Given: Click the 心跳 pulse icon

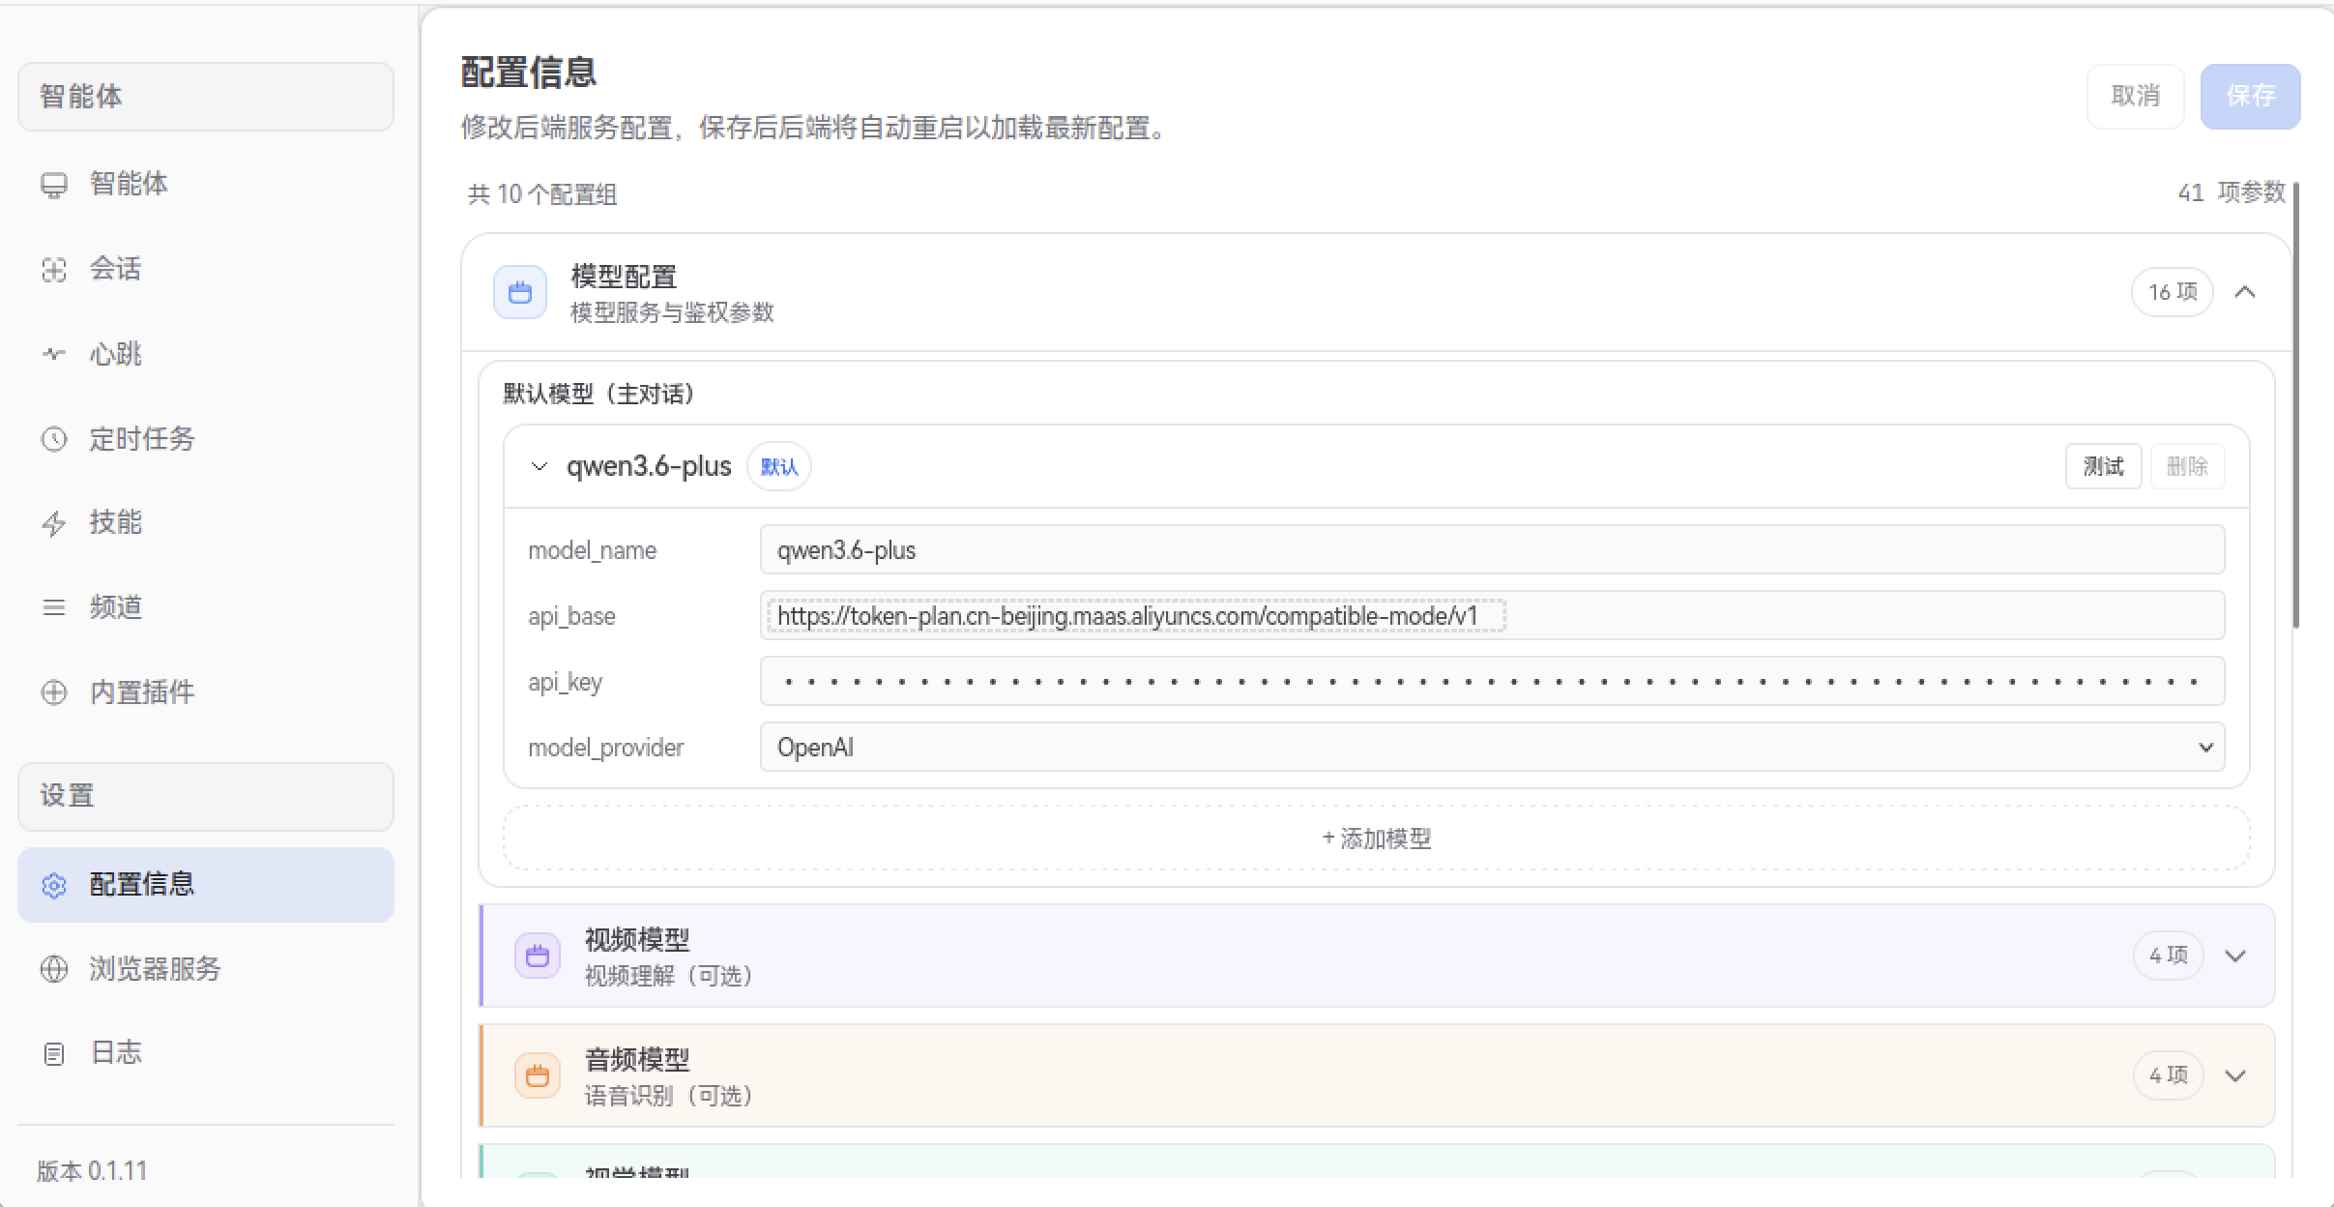Looking at the screenshot, I should click(54, 354).
